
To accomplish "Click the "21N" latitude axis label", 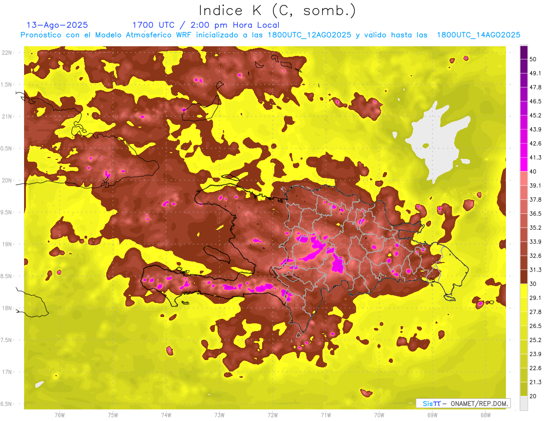I will [x=6, y=116].
